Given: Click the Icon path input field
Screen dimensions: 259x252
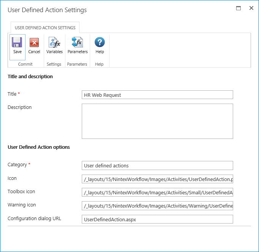Looking at the screenshot, I should click(157, 179).
